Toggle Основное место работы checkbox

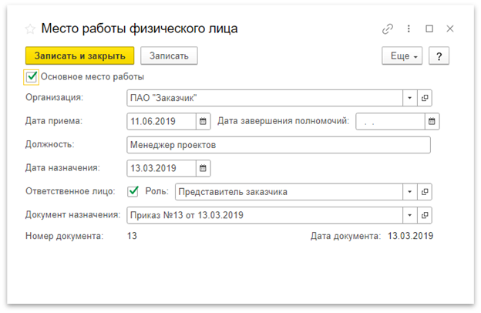point(32,76)
